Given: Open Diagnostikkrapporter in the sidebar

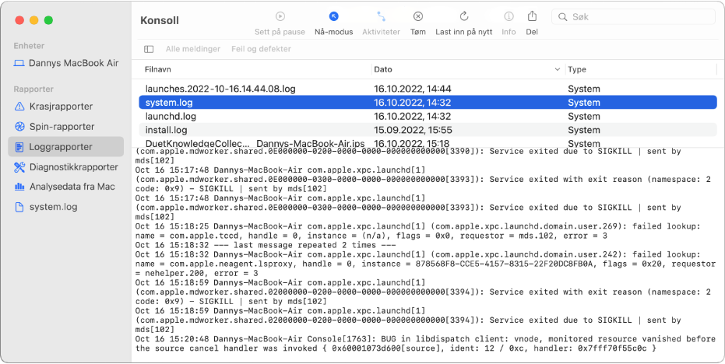Looking at the screenshot, I should click(x=66, y=166).
